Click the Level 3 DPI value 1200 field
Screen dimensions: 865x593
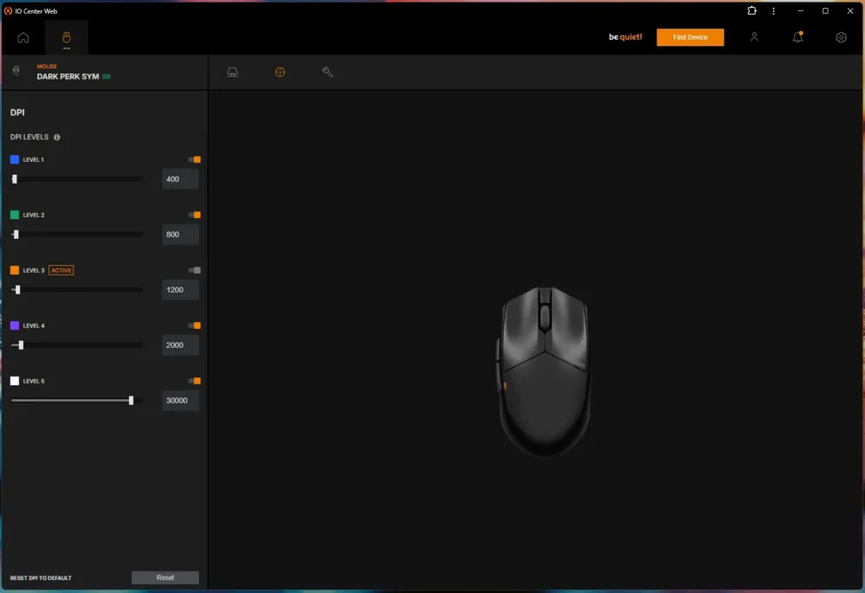coord(181,289)
